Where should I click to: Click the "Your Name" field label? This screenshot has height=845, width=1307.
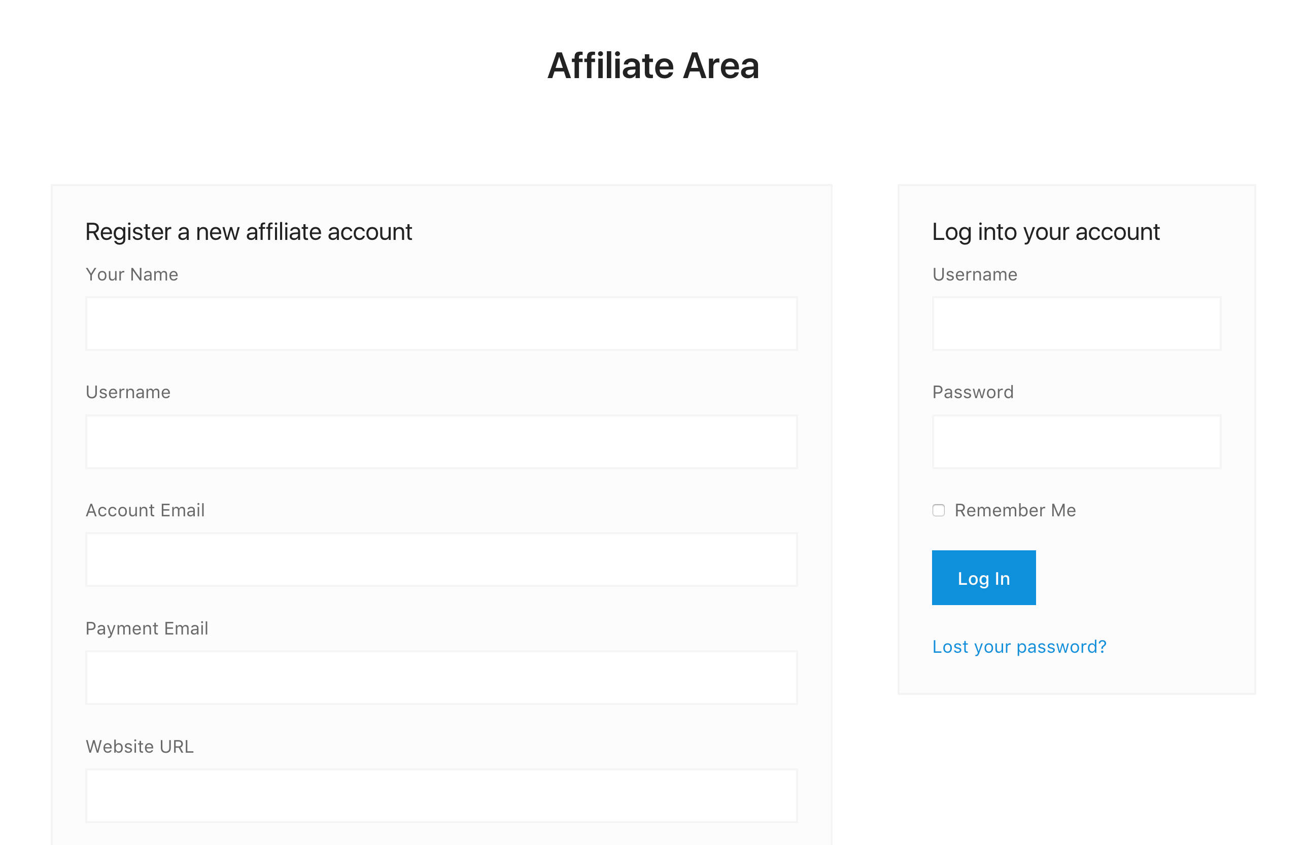pyautogui.click(x=132, y=274)
